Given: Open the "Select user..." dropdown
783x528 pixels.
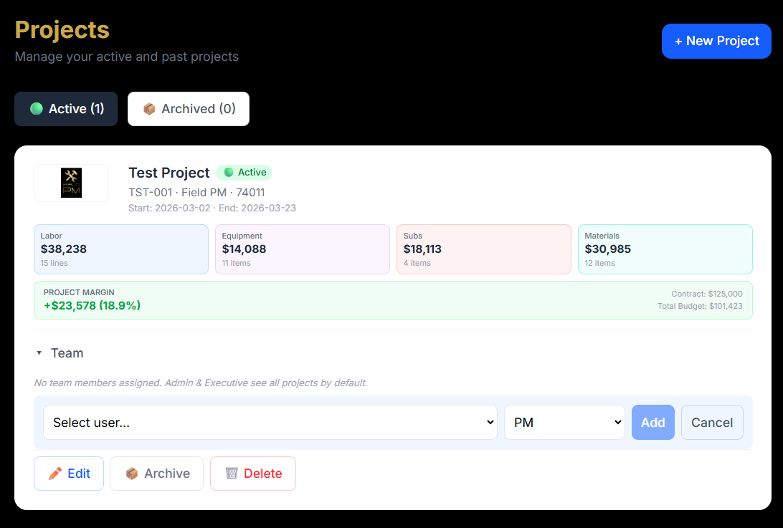Looking at the screenshot, I should pos(270,422).
